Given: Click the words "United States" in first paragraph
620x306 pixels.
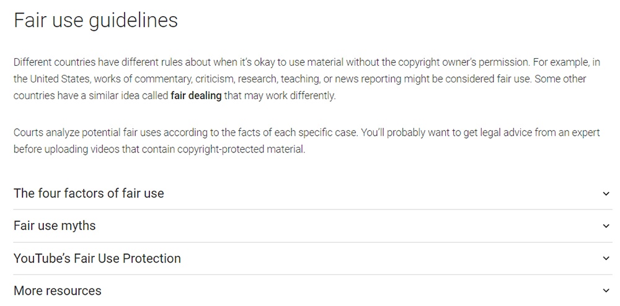Looking at the screenshot, I should pyautogui.click(x=60, y=79).
